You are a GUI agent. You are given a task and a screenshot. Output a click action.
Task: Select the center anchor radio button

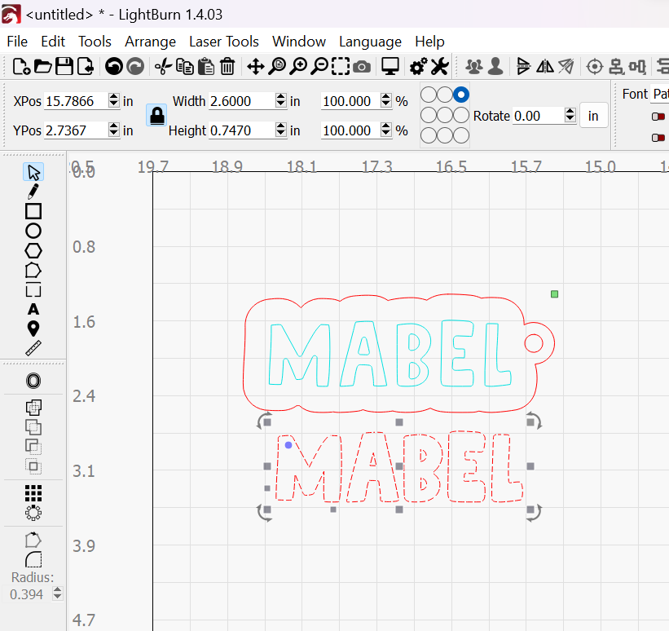pyautogui.click(x=445, y=115)
